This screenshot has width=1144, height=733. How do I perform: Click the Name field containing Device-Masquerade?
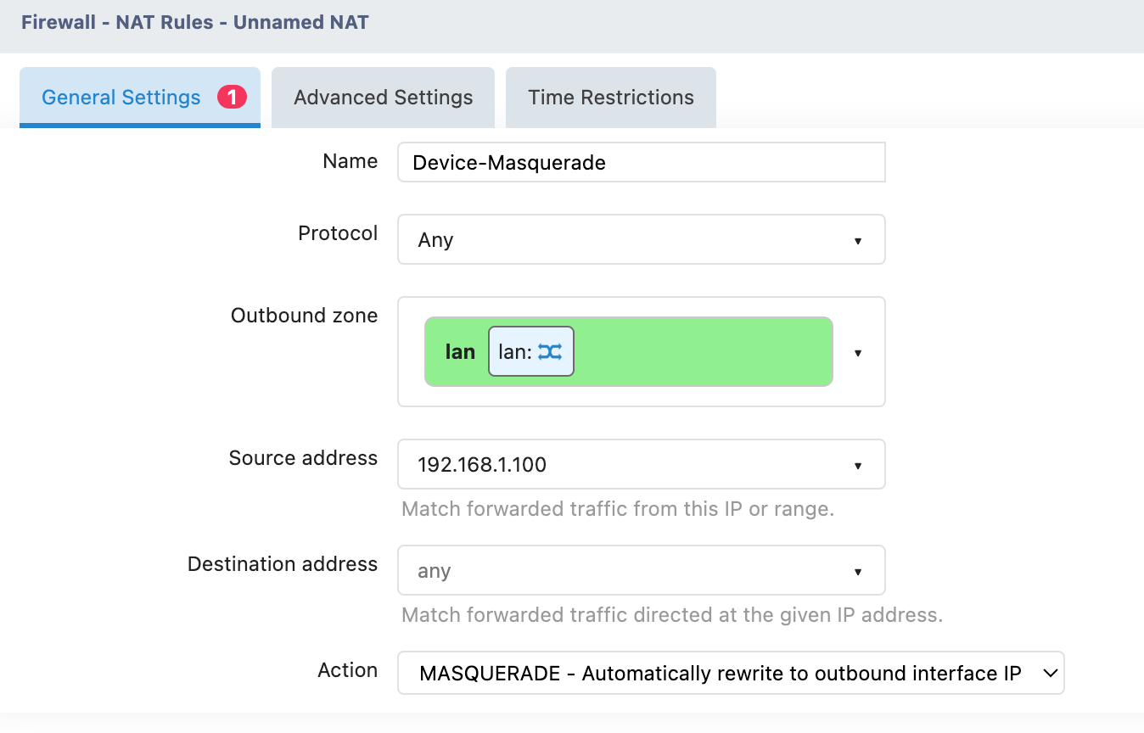pyautogui.click(x=641, y=162)
